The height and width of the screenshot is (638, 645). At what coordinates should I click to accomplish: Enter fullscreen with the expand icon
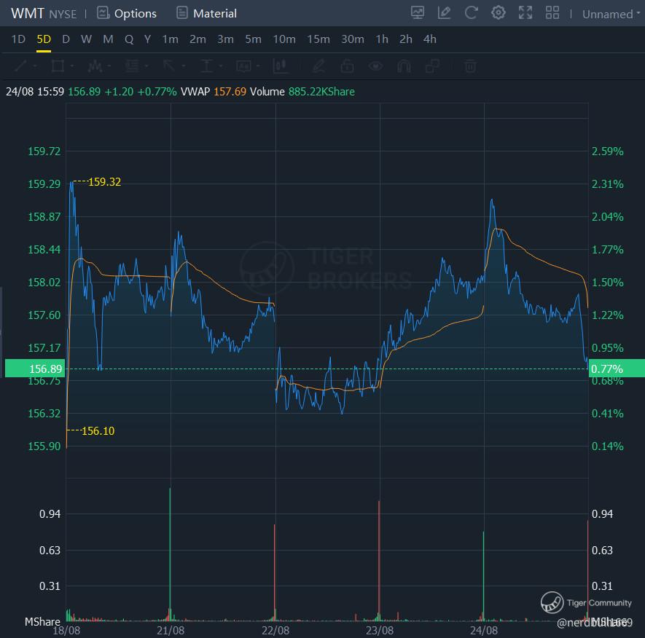point(525,12)
